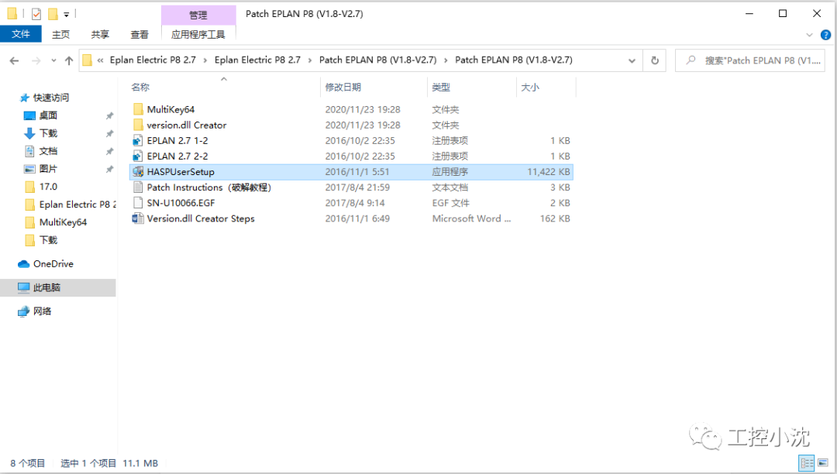Go forward with the forward arrow
Image resolution: width=837 pixels, height=474 pixels.
tap(36, 60)
